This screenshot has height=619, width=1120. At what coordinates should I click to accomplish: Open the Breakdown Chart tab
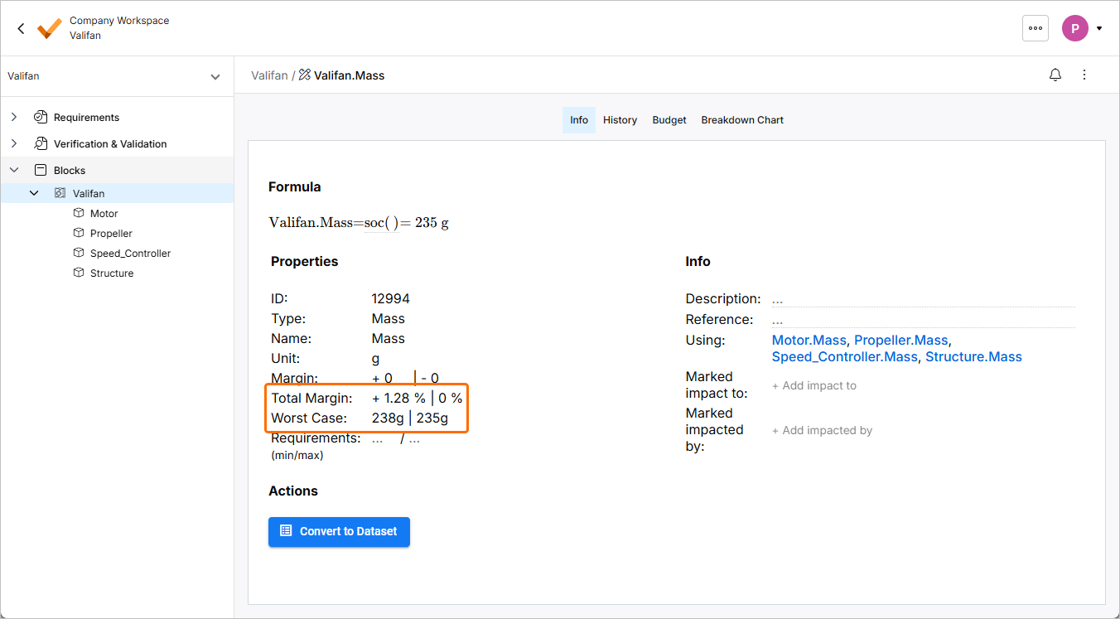(x=742, y=120)
